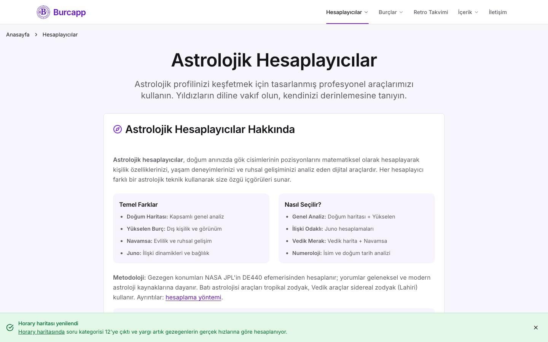Select the Vedik Merak: Vedik harita item
This screenshot has height=342, width=548.
[x=339, y=241]
